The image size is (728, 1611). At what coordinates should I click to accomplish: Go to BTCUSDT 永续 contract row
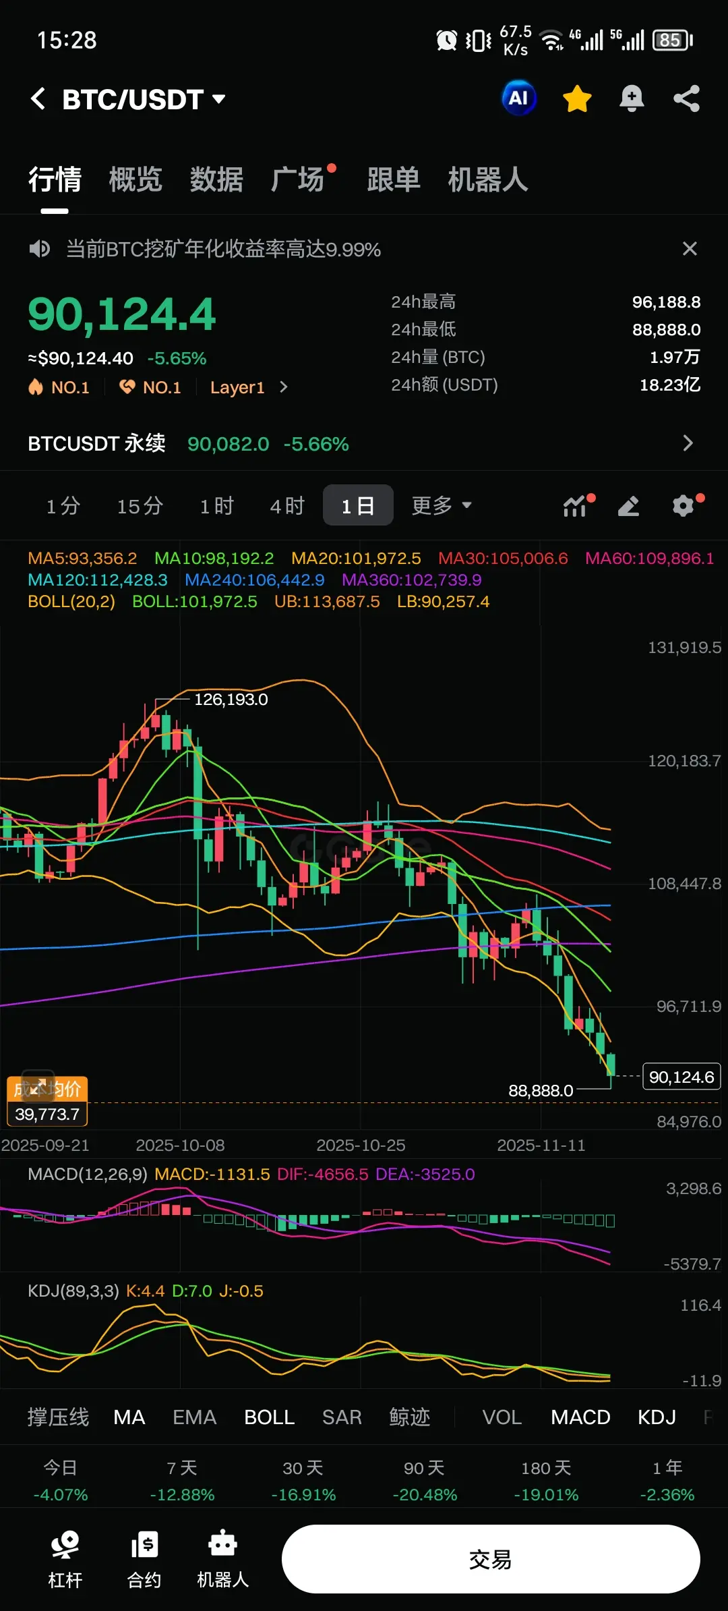364,443
